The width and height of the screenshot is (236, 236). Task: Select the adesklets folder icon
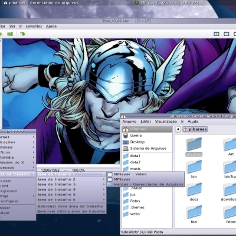194,144
